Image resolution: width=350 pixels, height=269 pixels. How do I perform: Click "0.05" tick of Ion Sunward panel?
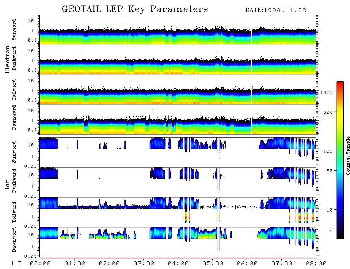pos(30,166)
